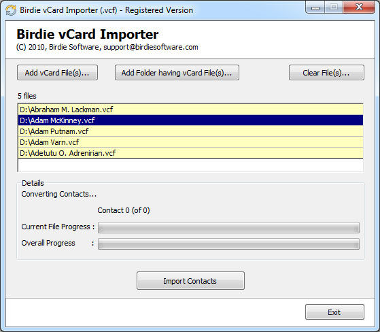Click the '5 files' count label

pos(27,96)
